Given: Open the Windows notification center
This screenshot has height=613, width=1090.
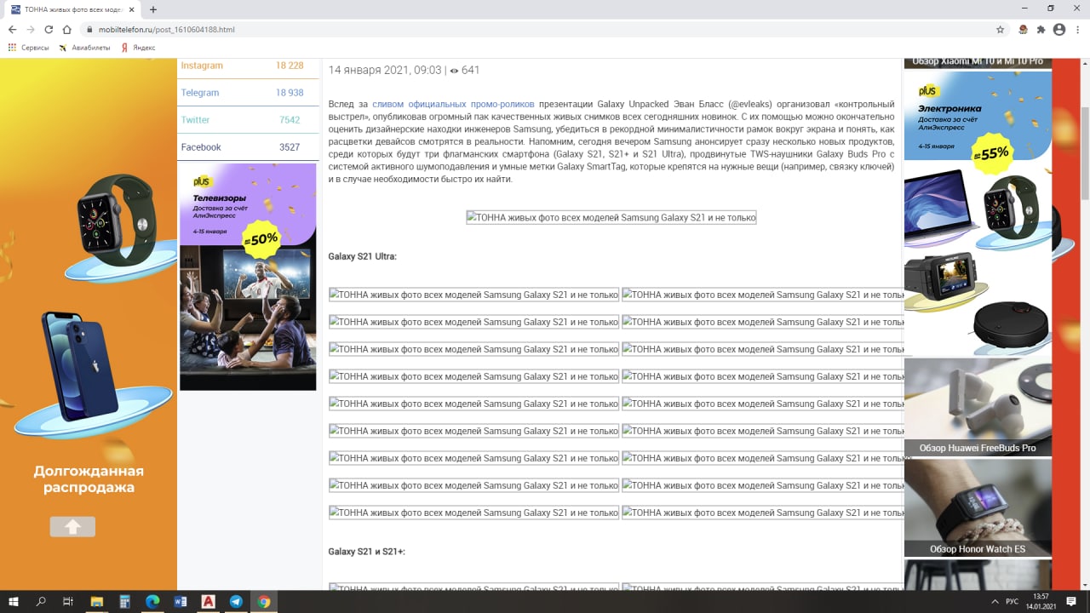Looking at the screenshot, I should 1072,601.
